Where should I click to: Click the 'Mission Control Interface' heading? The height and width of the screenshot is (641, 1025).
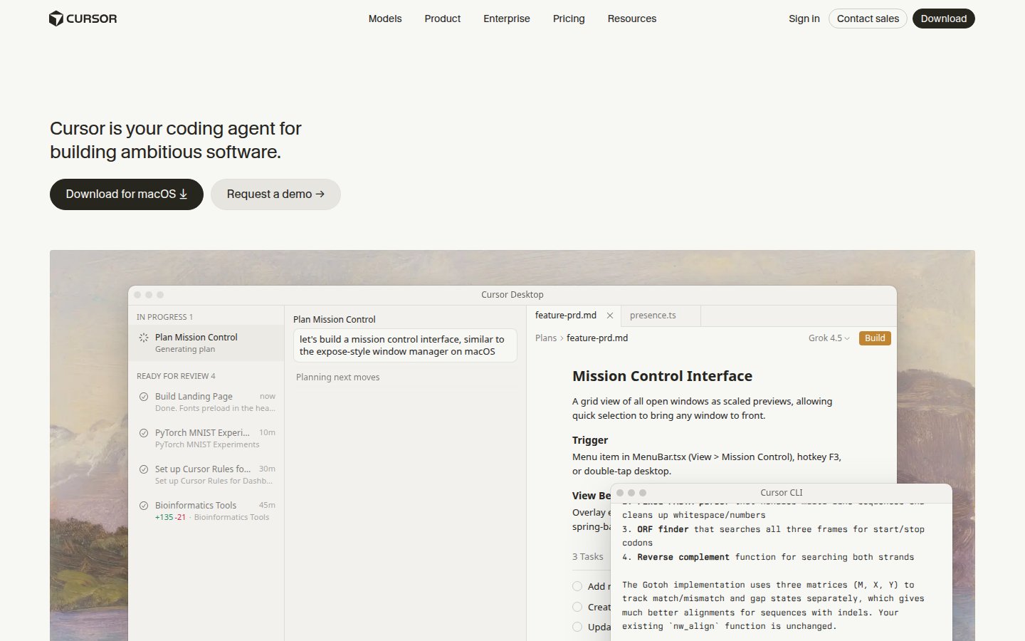[x=662, y=376]
